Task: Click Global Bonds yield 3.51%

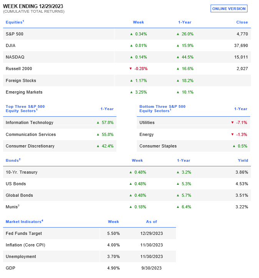Action: pos(242,195)
